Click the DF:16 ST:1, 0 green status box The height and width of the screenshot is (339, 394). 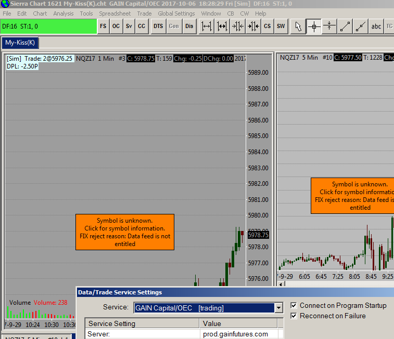[x=48, y=26]
